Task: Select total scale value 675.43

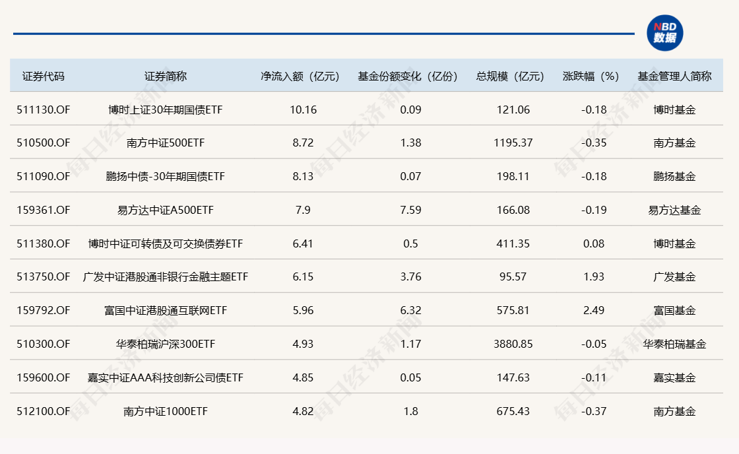Action: pyautogui.click(x=513, y=411)
